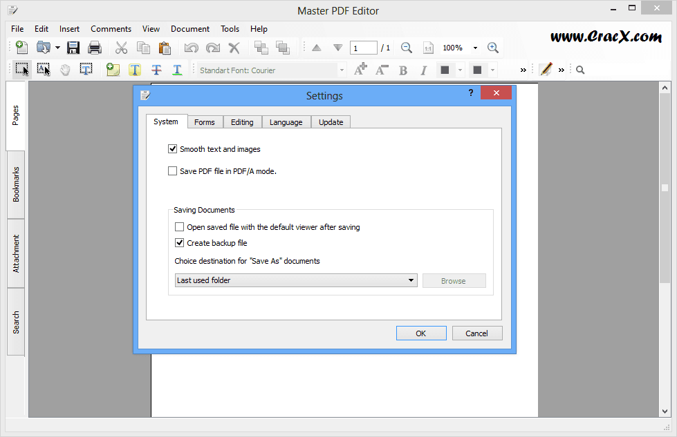Enable Save PDF file in PDF/A mode
The image size is (677, 437).
coord(172,170)
